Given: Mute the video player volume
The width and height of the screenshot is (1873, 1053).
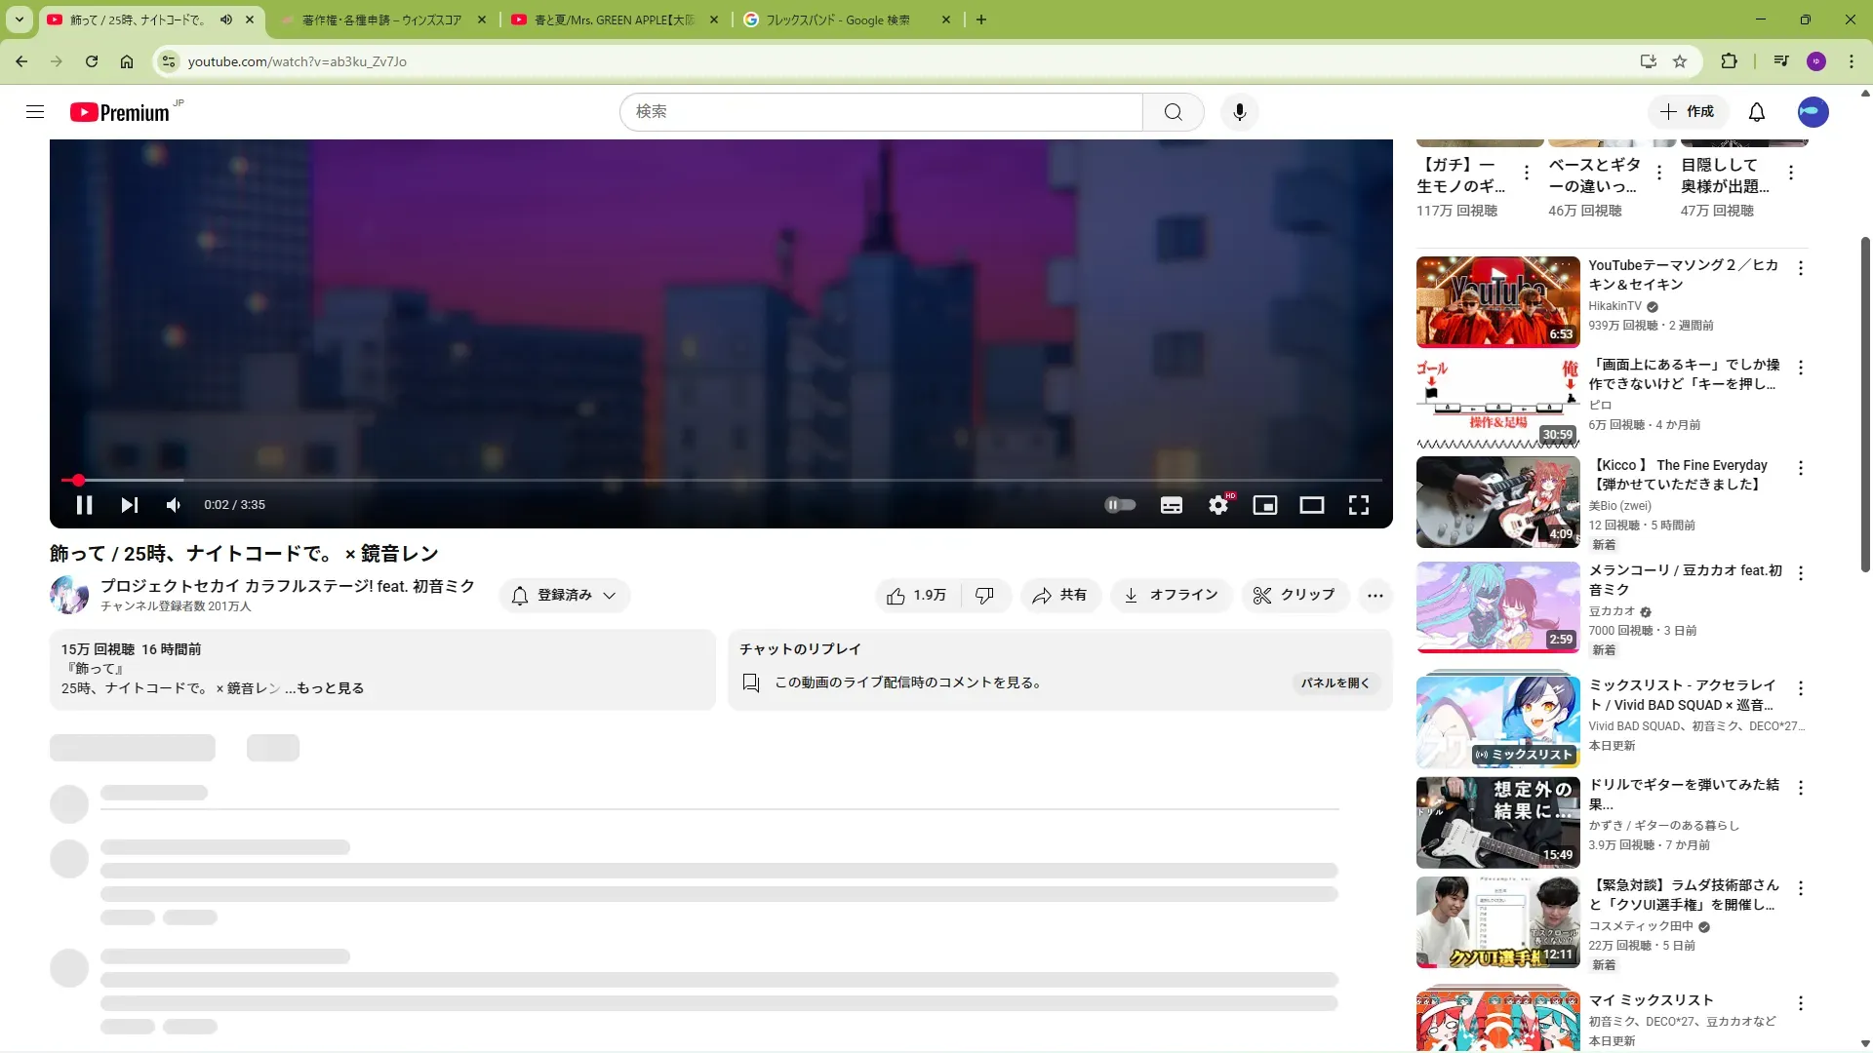Looking at the screenshot, I should tap(174, 505).
